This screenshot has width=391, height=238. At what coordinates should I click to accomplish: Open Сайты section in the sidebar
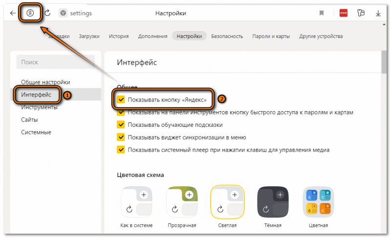point(29,120)
